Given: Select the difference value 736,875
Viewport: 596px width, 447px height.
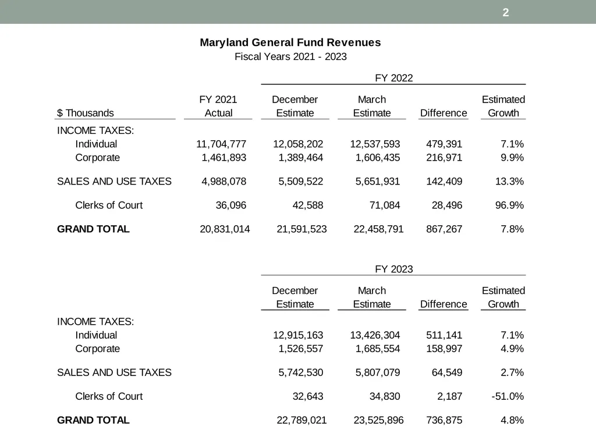Looking at the screenshot, I should pyautogui.click(x=444, y=420).
